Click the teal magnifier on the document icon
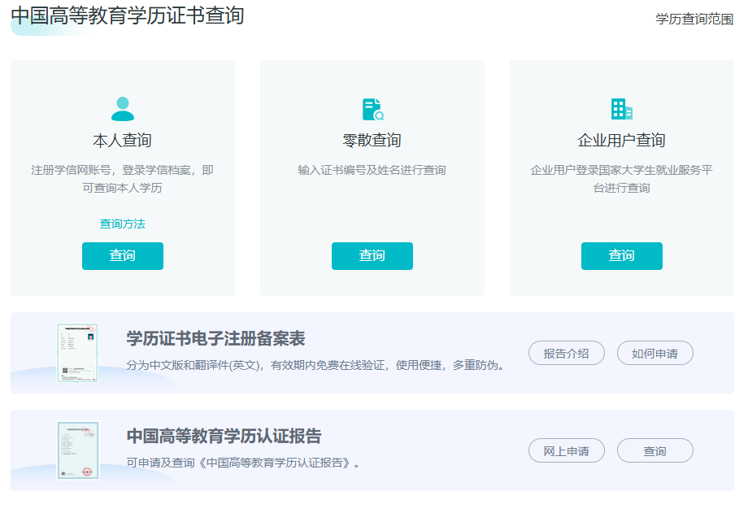This screenshot has height=513, width=748. click(380, 115)
